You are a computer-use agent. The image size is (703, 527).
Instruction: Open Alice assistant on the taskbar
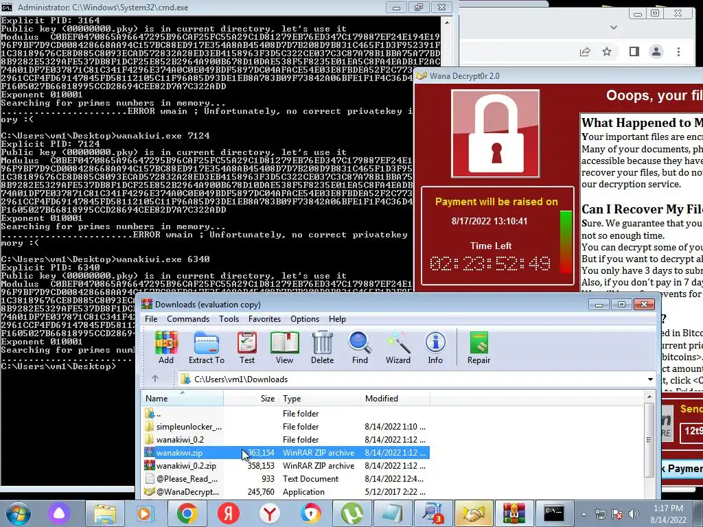[59, 513]
